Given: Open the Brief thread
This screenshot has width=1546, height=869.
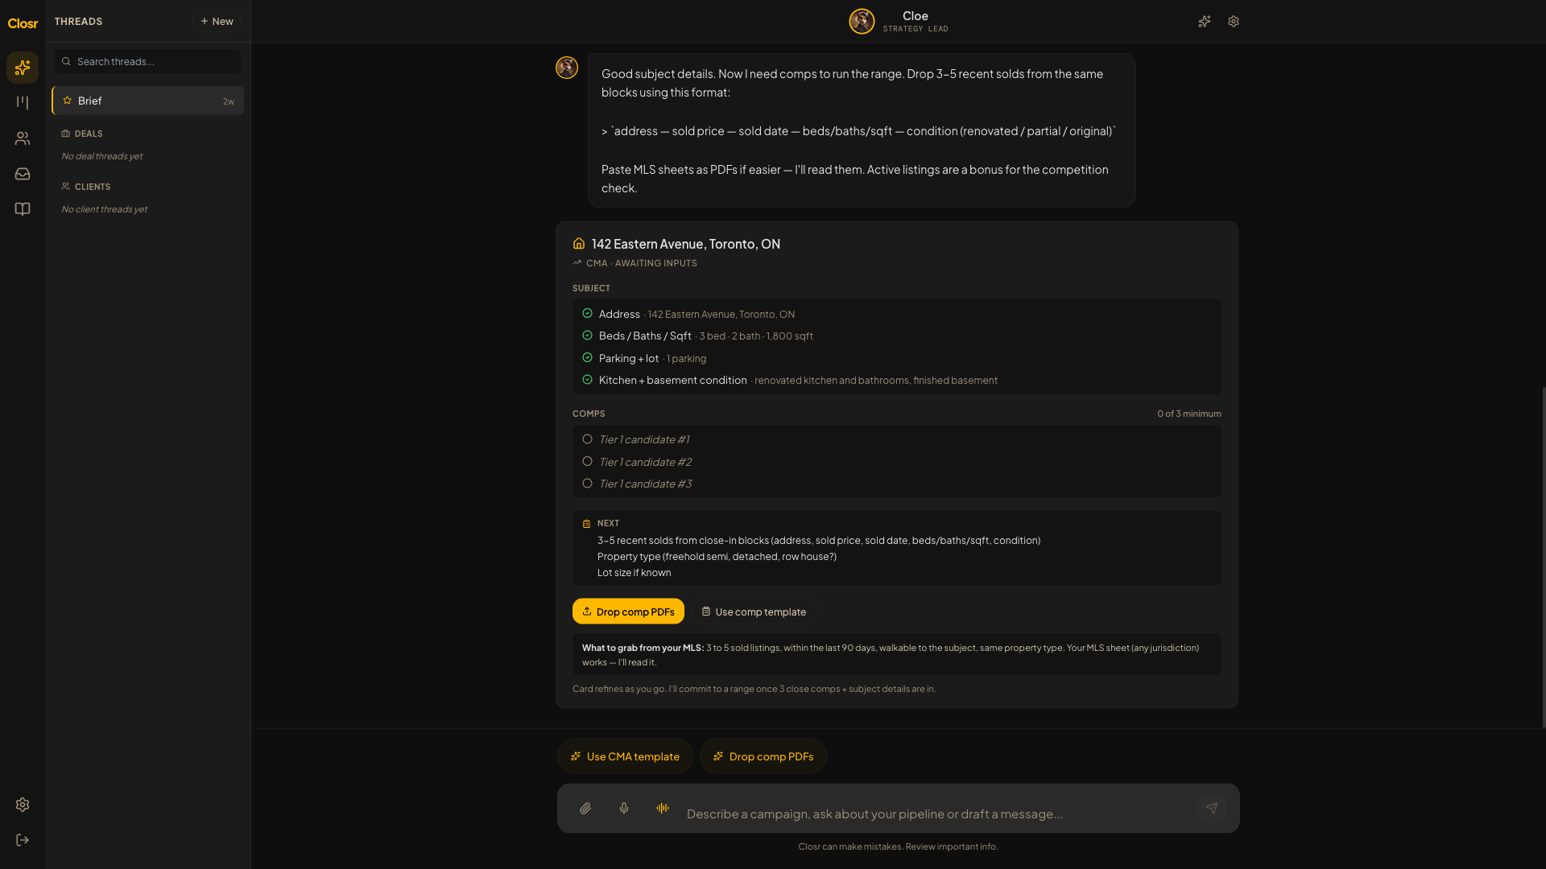Looking at the screenshot, I should pos(148,101).
